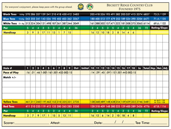Image resolution: width=171 pixels, height=129 pixels.
Task: Click White Tees front nine total 3049
Action: [76, 23]
